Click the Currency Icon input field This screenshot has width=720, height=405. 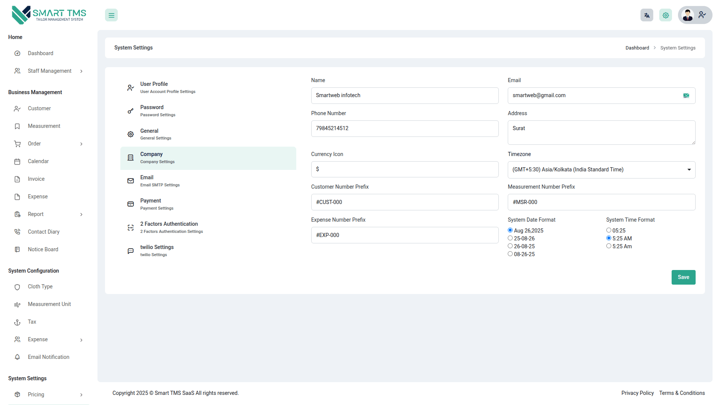point(404,169)
